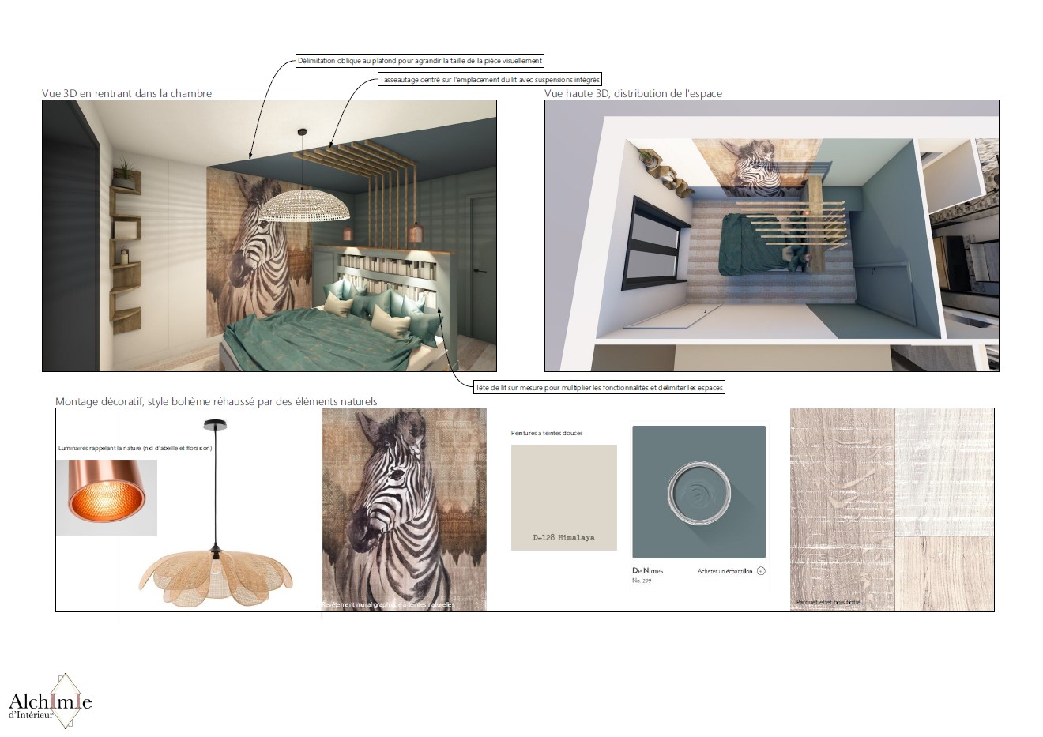Open the zebra wall mural sample image
Screen dimensions: 1043x737
(x=404, y=510)
